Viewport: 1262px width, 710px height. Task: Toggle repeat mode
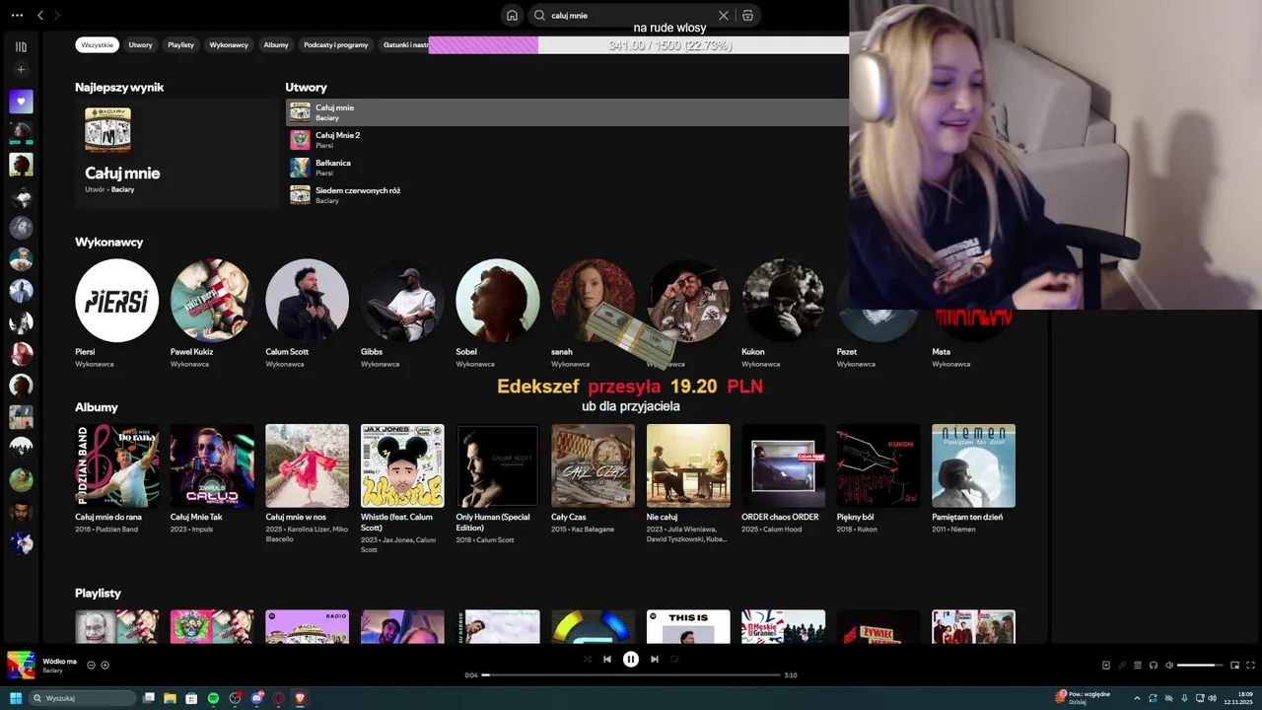tap(674, 659)
